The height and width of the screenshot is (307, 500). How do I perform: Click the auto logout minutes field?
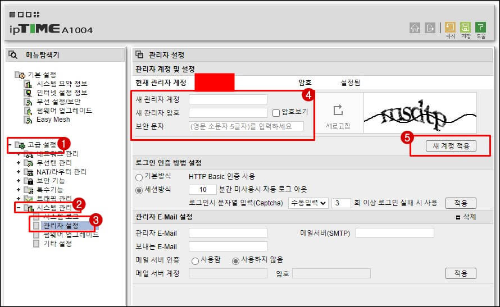(203, 190)
